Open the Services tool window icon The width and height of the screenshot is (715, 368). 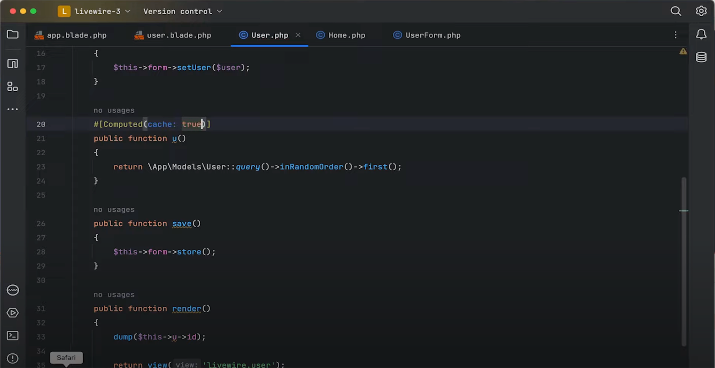coord(13,290)
